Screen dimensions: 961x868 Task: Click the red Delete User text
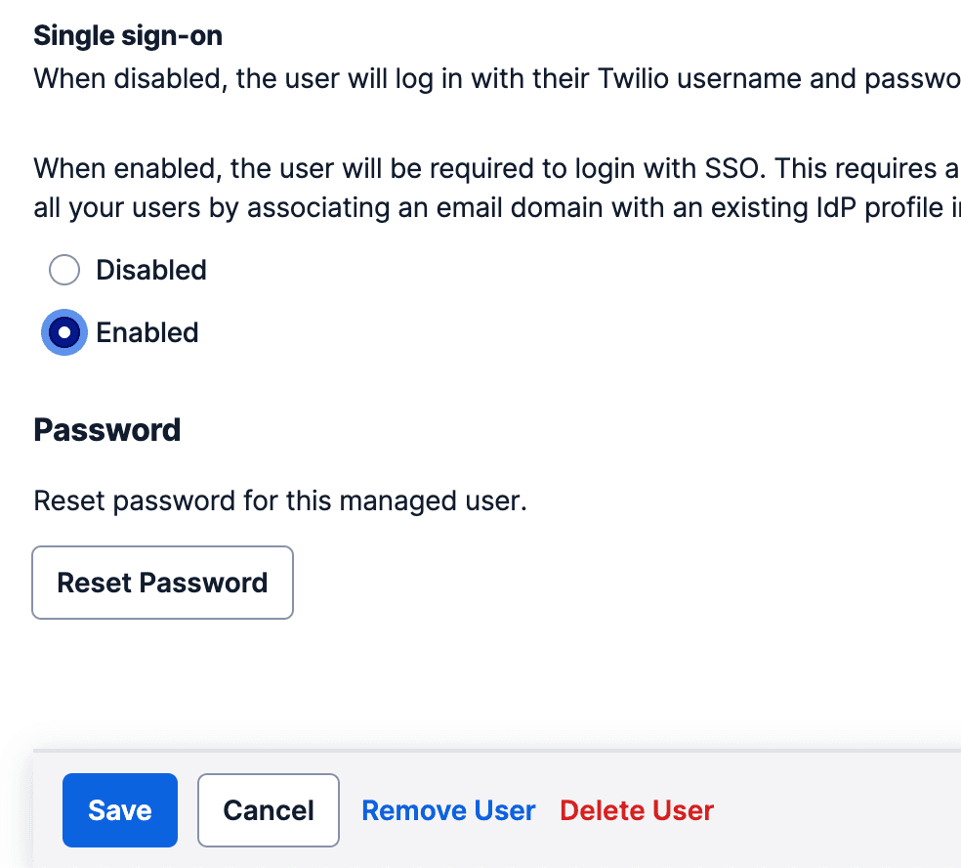(636, 810)
